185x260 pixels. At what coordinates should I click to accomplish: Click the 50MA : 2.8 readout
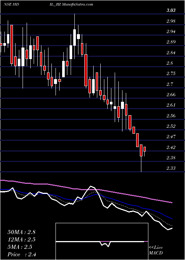click(21, 232)
